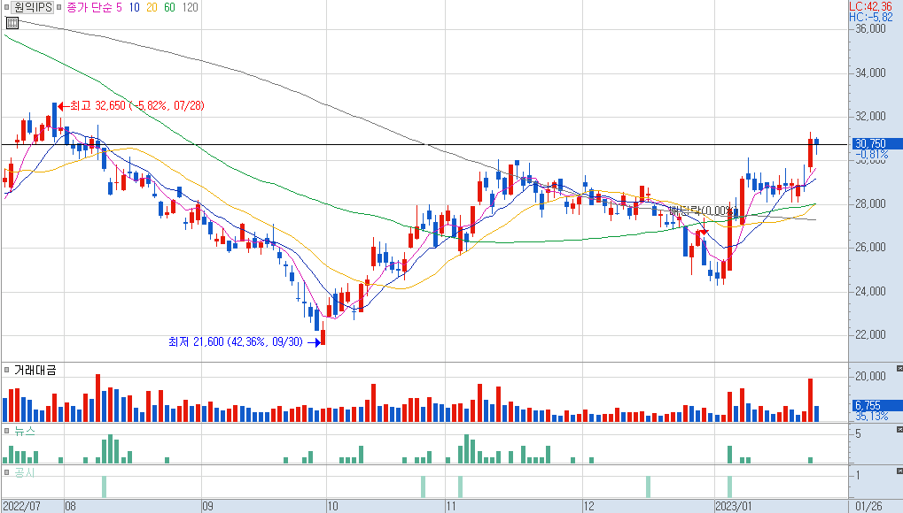Click the LC:42.36 indicator text
Viewport: 903px width, 513px height.
[x=870, y=6]
